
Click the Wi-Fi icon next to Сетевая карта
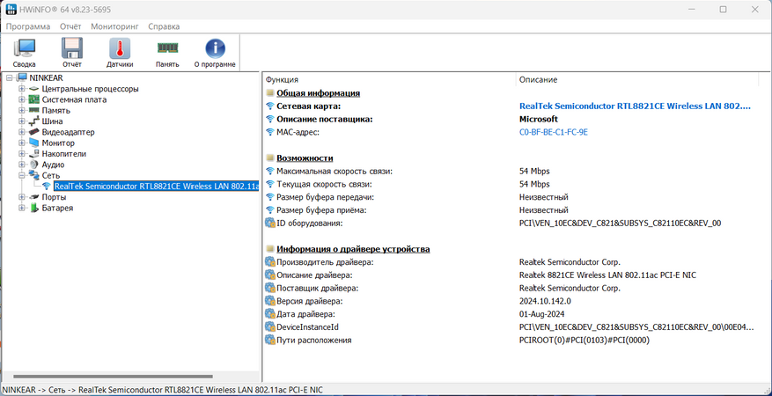pos(270,106)
